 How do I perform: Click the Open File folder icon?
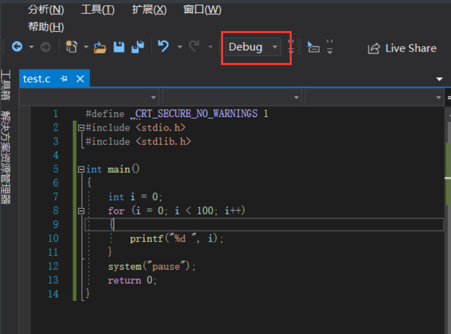coord(100,47)
